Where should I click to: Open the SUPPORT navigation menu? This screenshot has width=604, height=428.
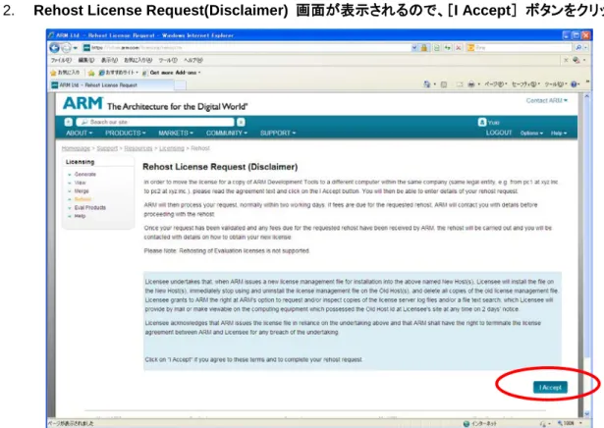[x=278, y=133]
